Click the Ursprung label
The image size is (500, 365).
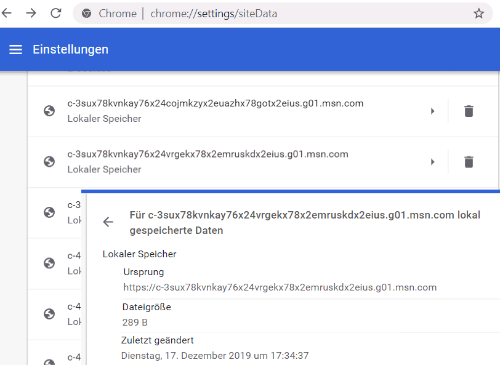click(x=143, y=272)
